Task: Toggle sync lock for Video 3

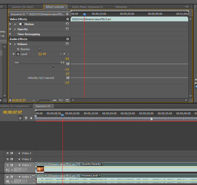Action: 11,153
